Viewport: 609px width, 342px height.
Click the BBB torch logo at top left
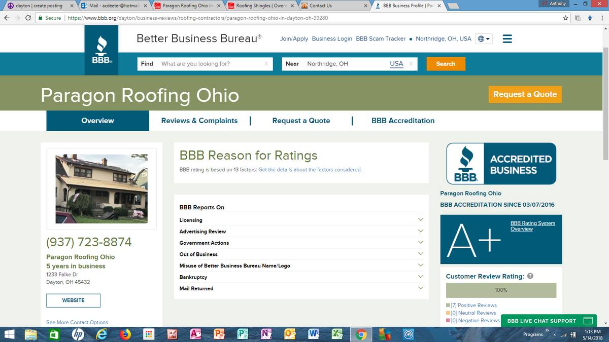pos(101,50)
